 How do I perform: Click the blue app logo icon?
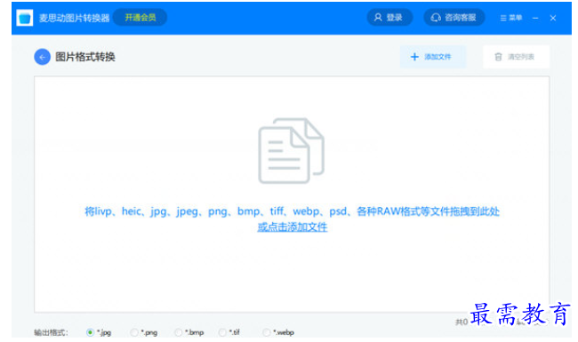(x=25, y=18)
